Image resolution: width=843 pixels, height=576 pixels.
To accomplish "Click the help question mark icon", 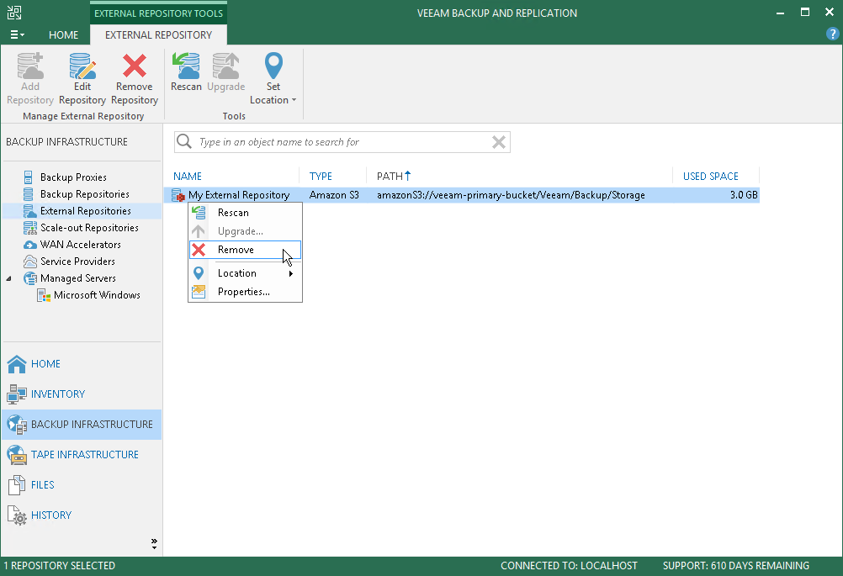I will coord(832,34).
